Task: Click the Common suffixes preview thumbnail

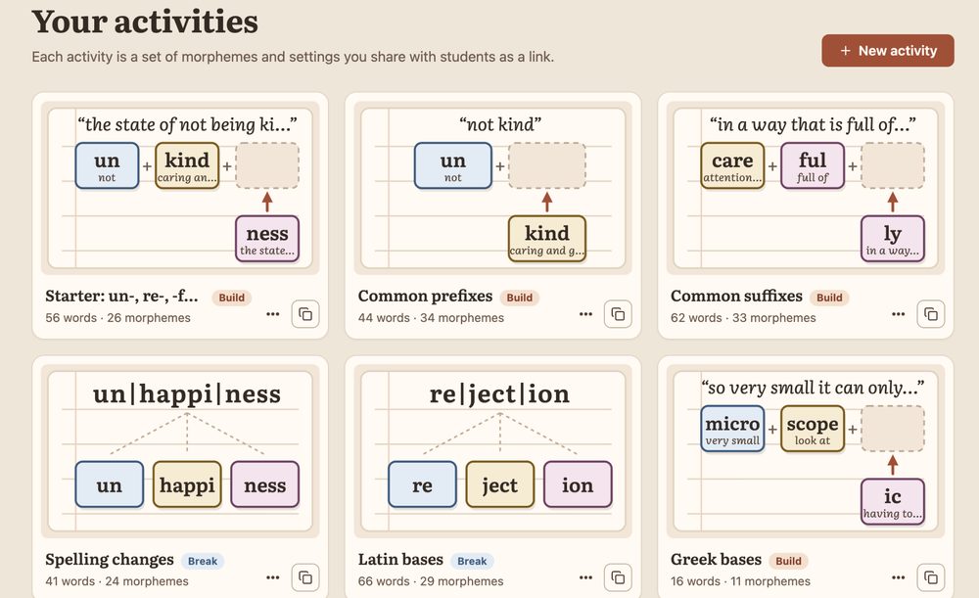Action: pyautogui.click(x=806, y=188)
